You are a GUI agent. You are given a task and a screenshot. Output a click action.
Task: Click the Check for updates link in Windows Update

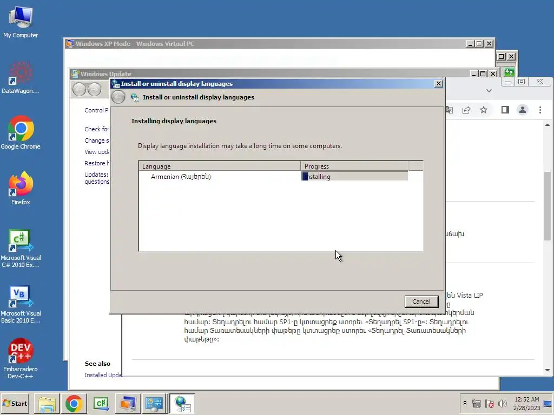pos(96,129)
